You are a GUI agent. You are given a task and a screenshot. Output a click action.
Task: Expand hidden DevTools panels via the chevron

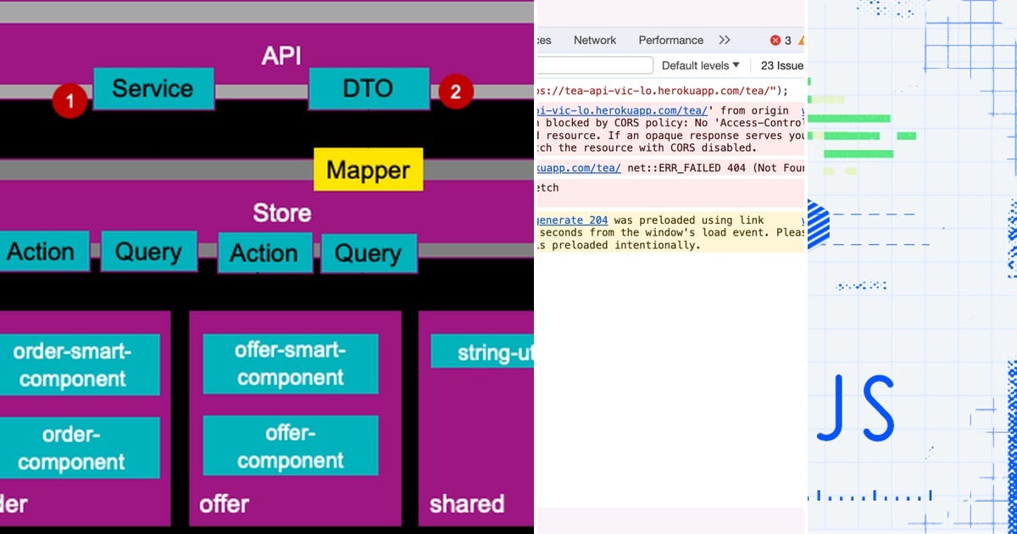(x=725, y=40)
